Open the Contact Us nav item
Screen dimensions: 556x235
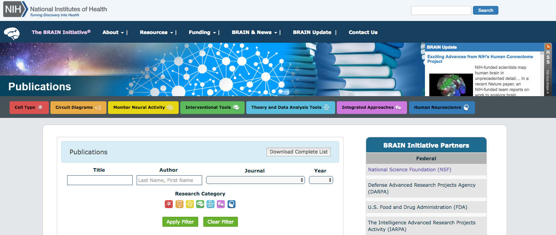click(363, 32)
